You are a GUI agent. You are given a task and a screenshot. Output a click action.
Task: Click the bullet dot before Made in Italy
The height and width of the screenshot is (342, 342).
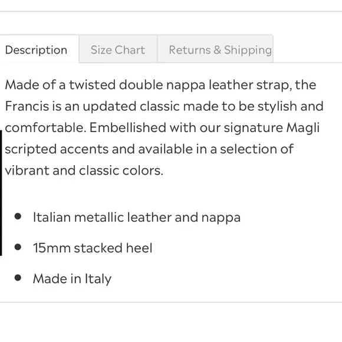[18, 278]
